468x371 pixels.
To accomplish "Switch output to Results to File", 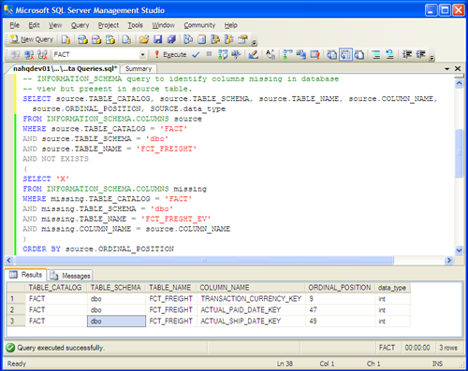I will pyautogui.click(x=359, y=55).
